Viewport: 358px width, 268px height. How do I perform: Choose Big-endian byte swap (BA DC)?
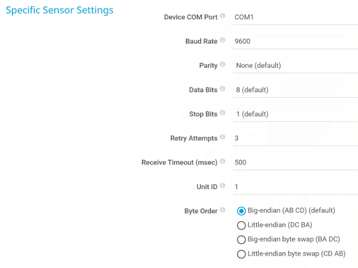click(x=241, y=240)
